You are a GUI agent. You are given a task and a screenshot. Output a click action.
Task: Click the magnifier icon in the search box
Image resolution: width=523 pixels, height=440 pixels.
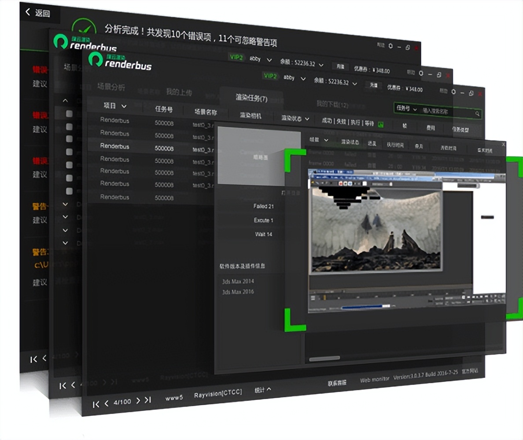pyautogui.click(x=477, y=114)
